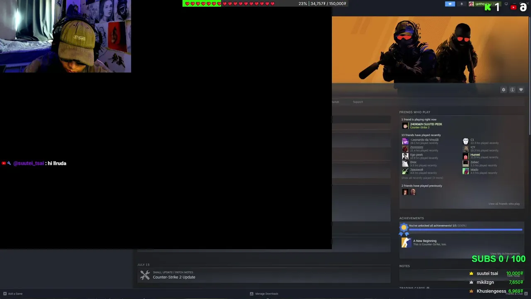Viewport: 531px width, 299px height.
Task: Click Add a Game label
Action: click(15, 294)
